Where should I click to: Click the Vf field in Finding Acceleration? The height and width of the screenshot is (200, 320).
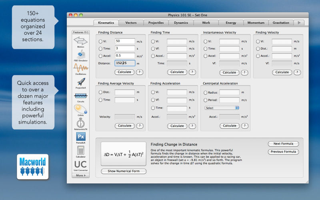click(x=177, y=100)
